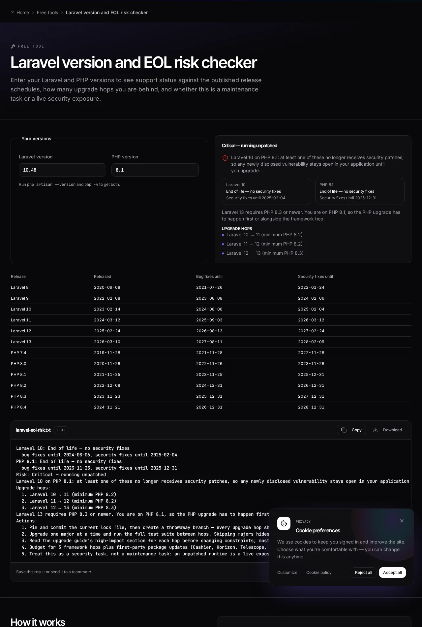Select the Laravel 13 table row label

point(21,342)
